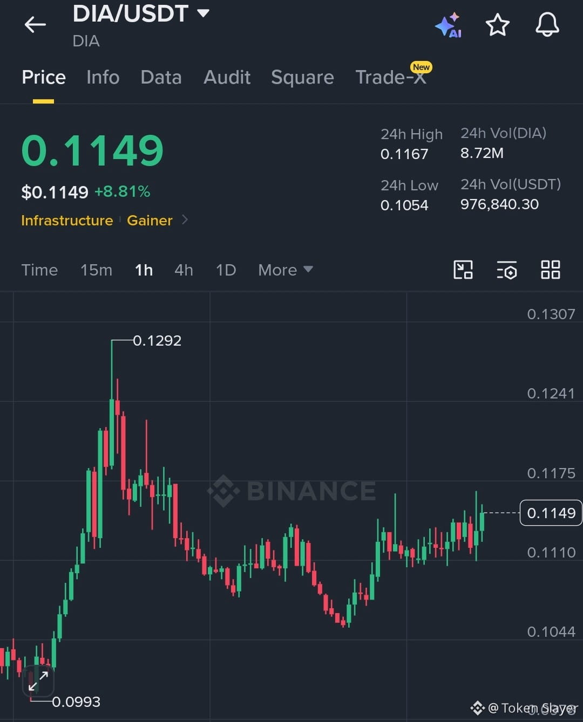Tap the 24h Low value 0.1054
This screenshot has height=722, width=583.
pyautogui.click(x=404, y=205)
